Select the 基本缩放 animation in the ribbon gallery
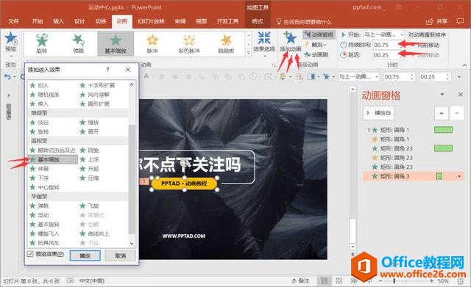Screen dimensions: 471x287 pos(116,43)
